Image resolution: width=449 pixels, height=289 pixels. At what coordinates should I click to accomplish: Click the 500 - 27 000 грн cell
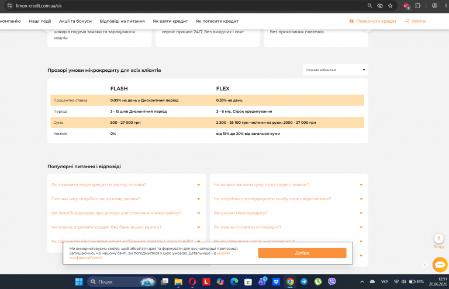pos(125,123)
